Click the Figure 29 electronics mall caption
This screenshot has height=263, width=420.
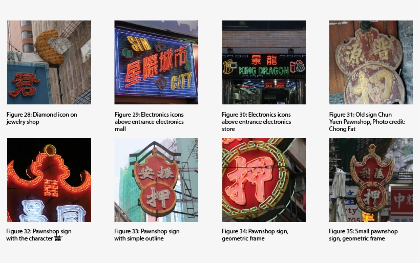(149, 122)
